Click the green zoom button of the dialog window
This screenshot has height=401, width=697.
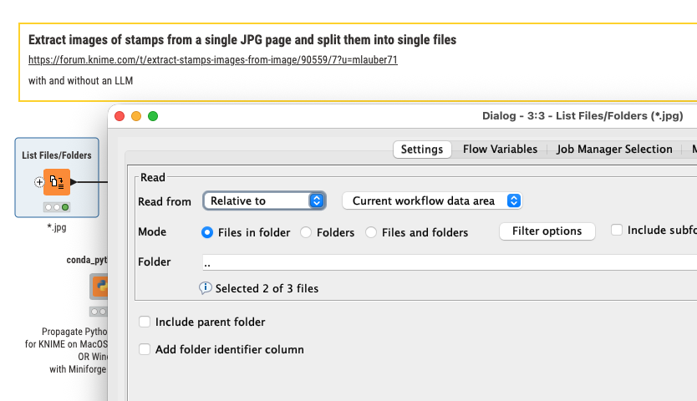(153, 116)
